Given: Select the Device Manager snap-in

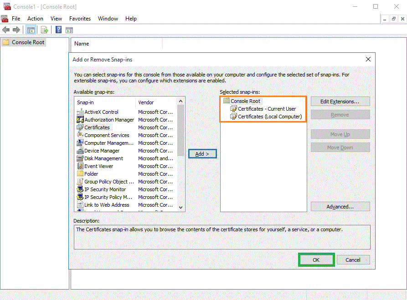Looking at the screenshot, I should (x=102, y=151).
